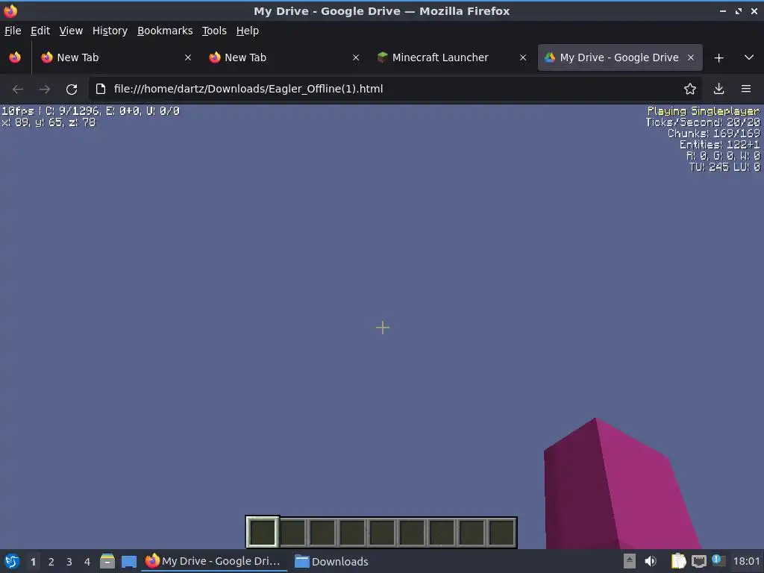Close the Minecraft Launcher tab
Screen dimensions: 764x573
click(x=523, y=57)
